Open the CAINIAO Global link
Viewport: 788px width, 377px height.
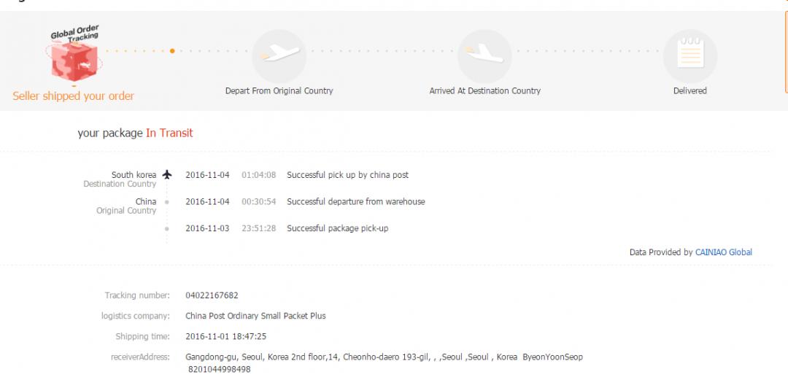tap(724, 252)
